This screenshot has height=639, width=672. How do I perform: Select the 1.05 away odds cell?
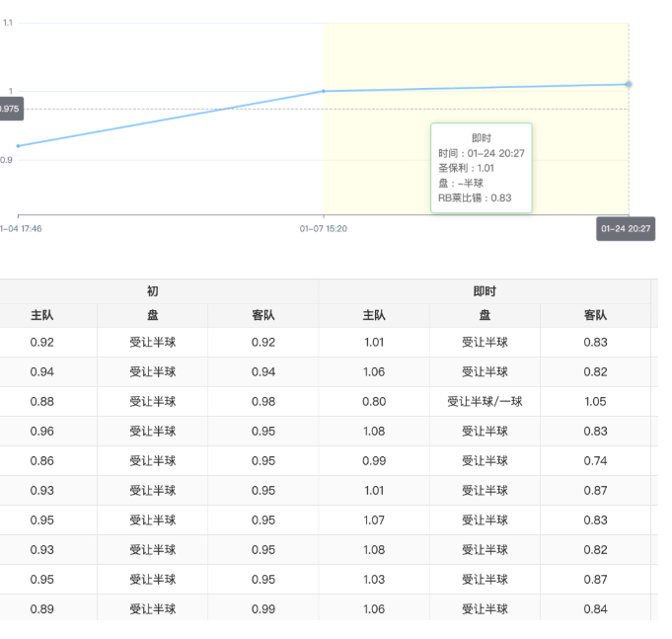[595, 402]
